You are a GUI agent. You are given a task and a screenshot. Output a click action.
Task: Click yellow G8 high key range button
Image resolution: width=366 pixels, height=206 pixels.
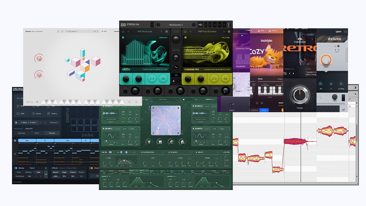225,79
